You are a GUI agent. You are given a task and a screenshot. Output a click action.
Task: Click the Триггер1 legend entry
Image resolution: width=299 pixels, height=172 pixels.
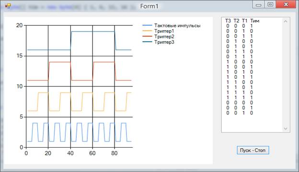click(x=158, y=31)
